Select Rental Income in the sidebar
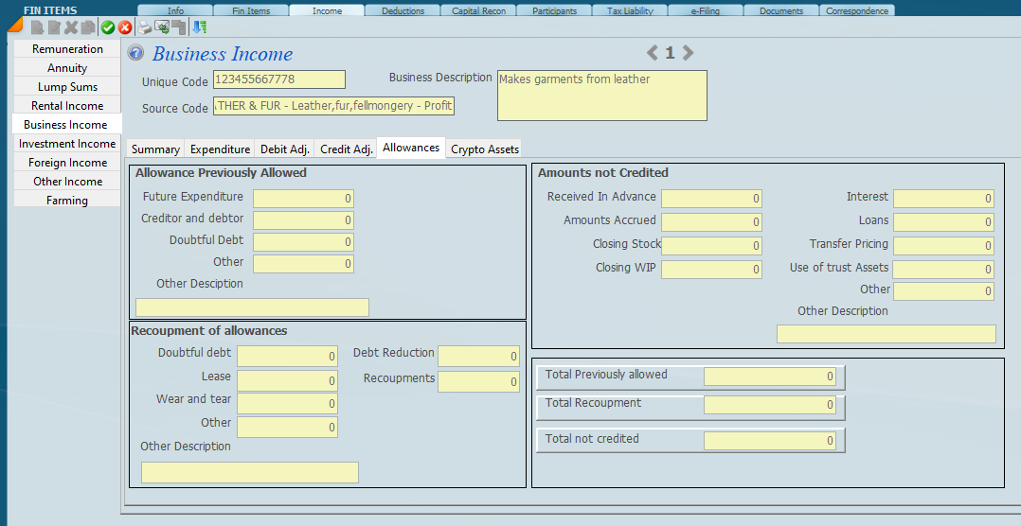Screen dimensions: 1021x526 [x=67, y=106]
